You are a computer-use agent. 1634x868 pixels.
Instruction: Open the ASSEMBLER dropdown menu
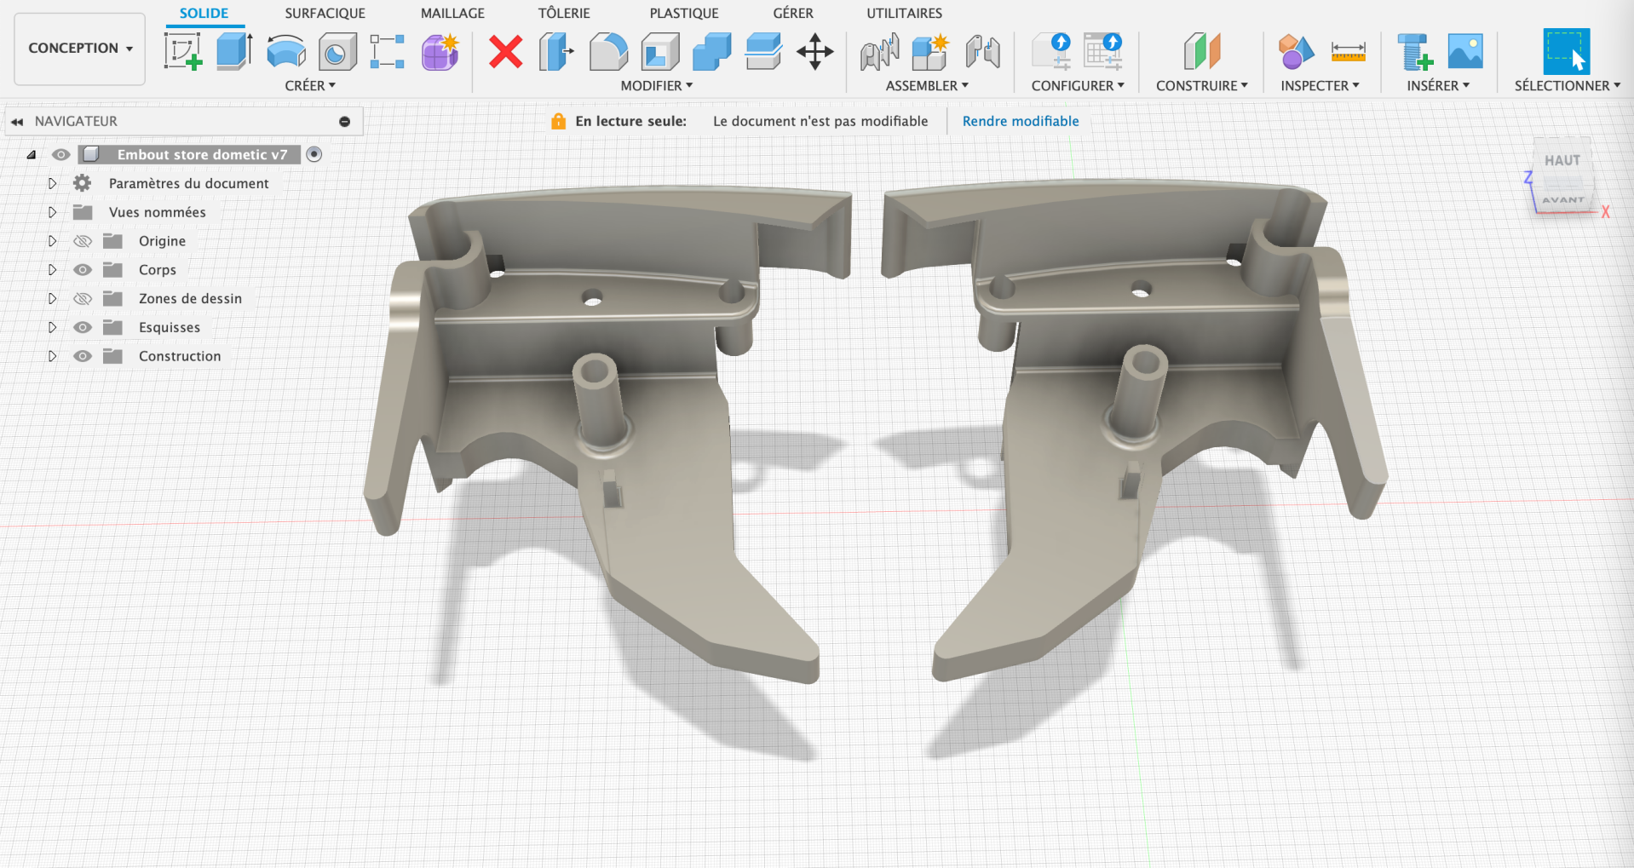pos(927,86)
